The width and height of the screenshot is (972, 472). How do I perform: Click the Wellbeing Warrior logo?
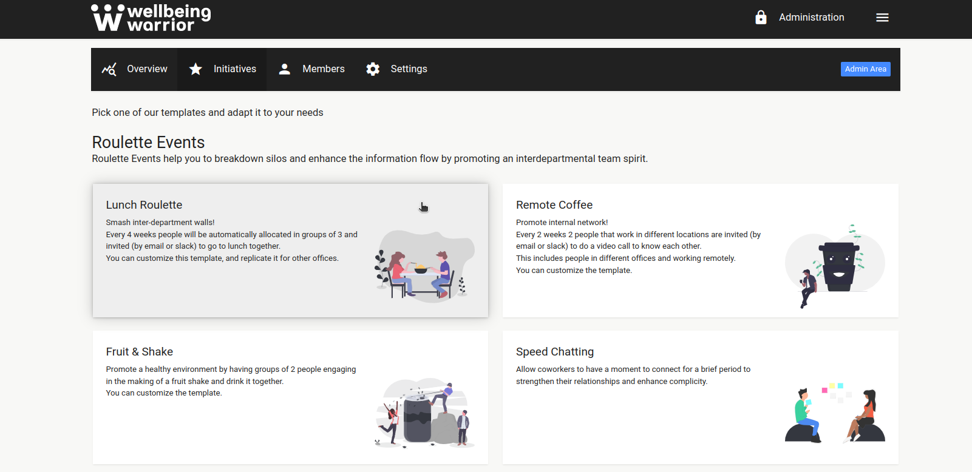151,18
